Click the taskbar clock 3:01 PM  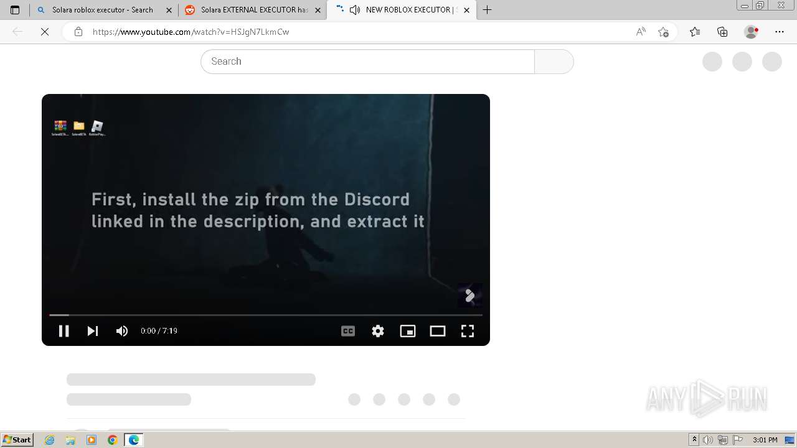[765, 440]
